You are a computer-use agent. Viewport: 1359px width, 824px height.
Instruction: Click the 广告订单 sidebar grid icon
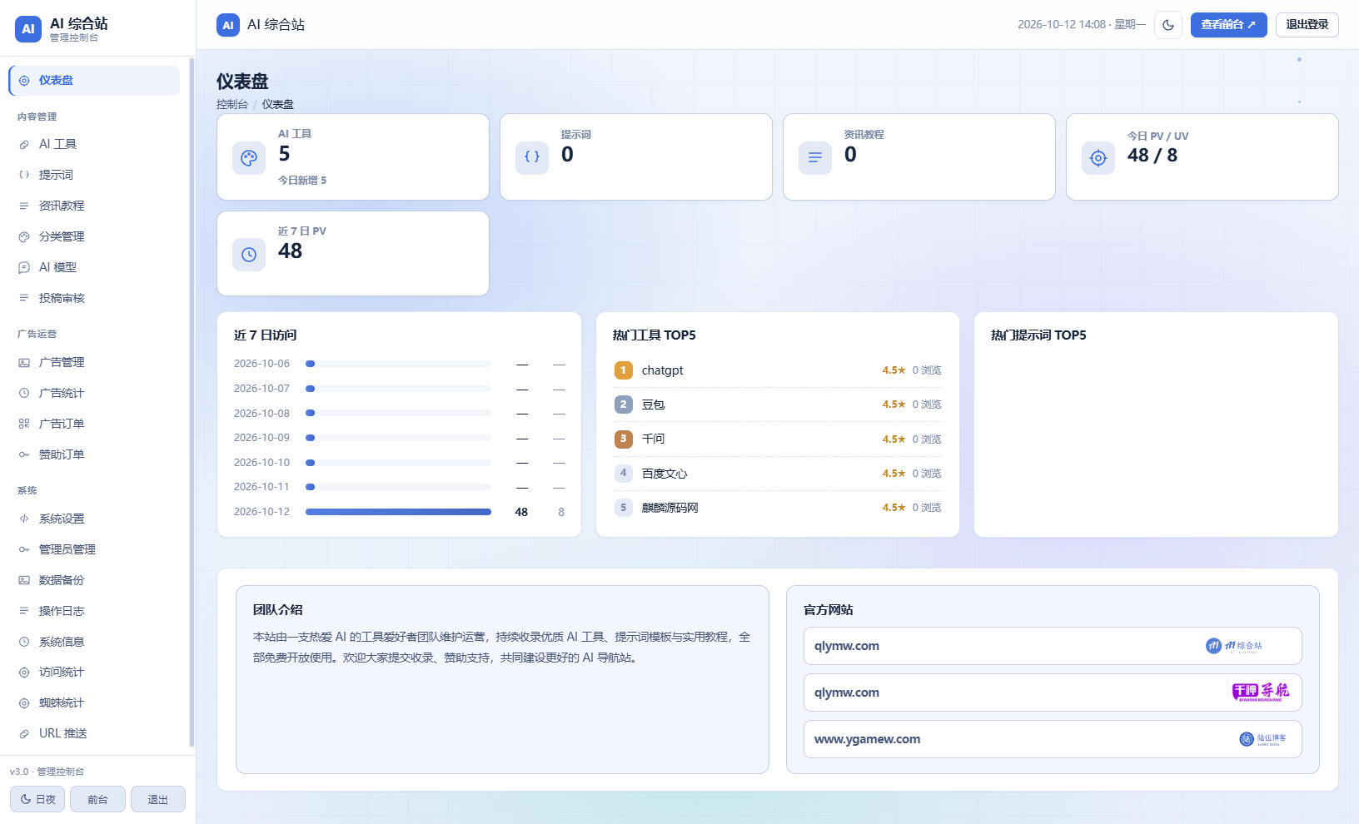pyautogui.click(x=24, y=424)
